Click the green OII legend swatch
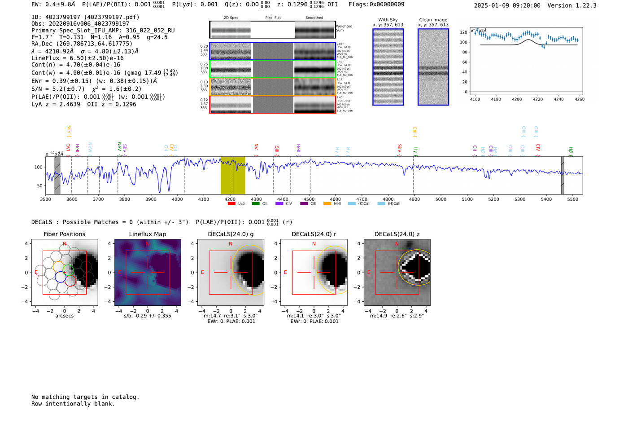 (x=256, y=203)
